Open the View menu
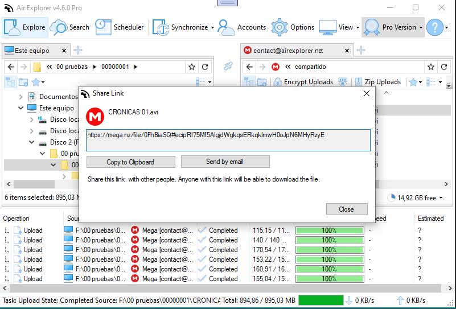Viewport: 456px width, 309px height. tap(339, 27)
